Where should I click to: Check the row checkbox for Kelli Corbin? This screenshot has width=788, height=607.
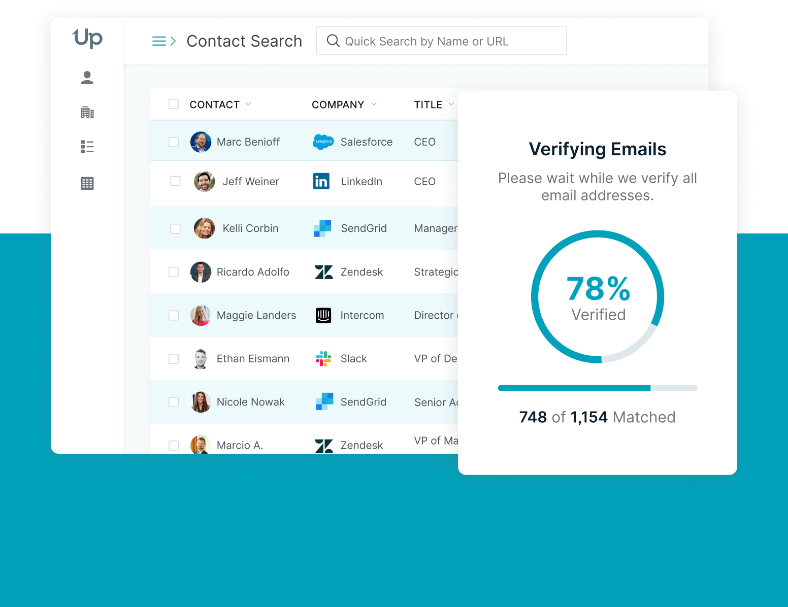click(175, 228)
